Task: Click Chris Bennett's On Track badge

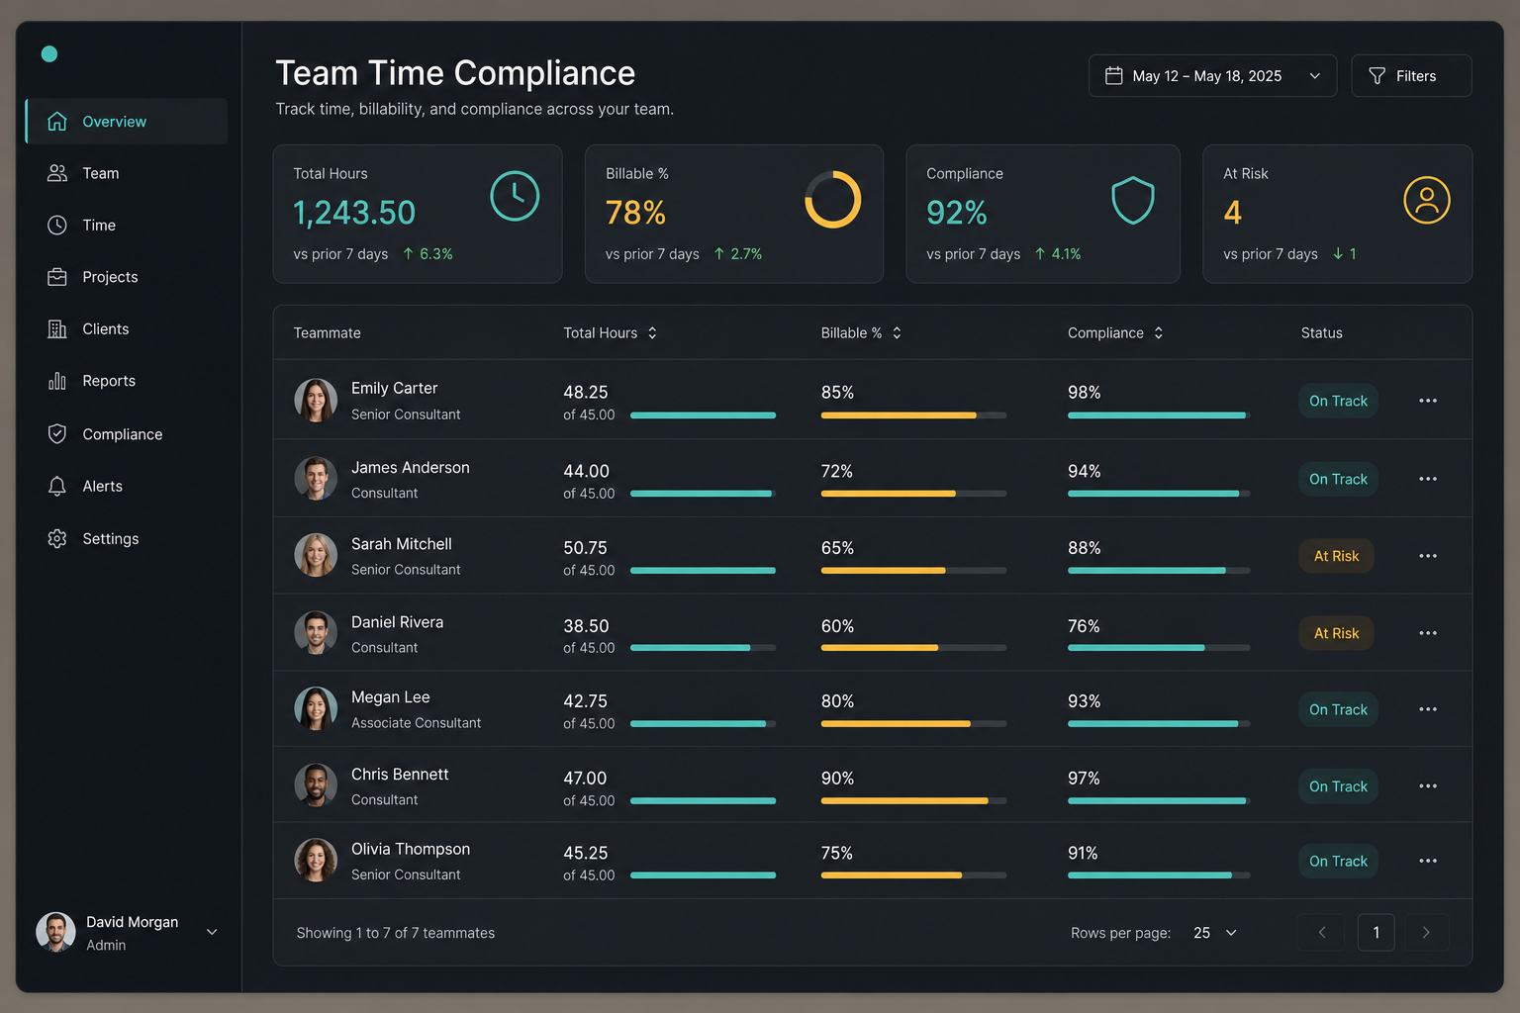Action: click(1338, 786)
